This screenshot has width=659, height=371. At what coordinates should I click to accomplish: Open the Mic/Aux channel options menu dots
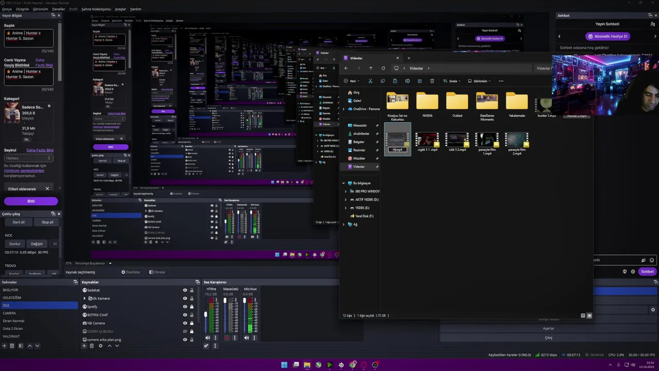[x=254, y=338]
